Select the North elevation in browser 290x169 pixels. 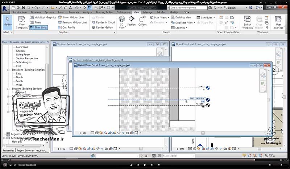(20, 77)
